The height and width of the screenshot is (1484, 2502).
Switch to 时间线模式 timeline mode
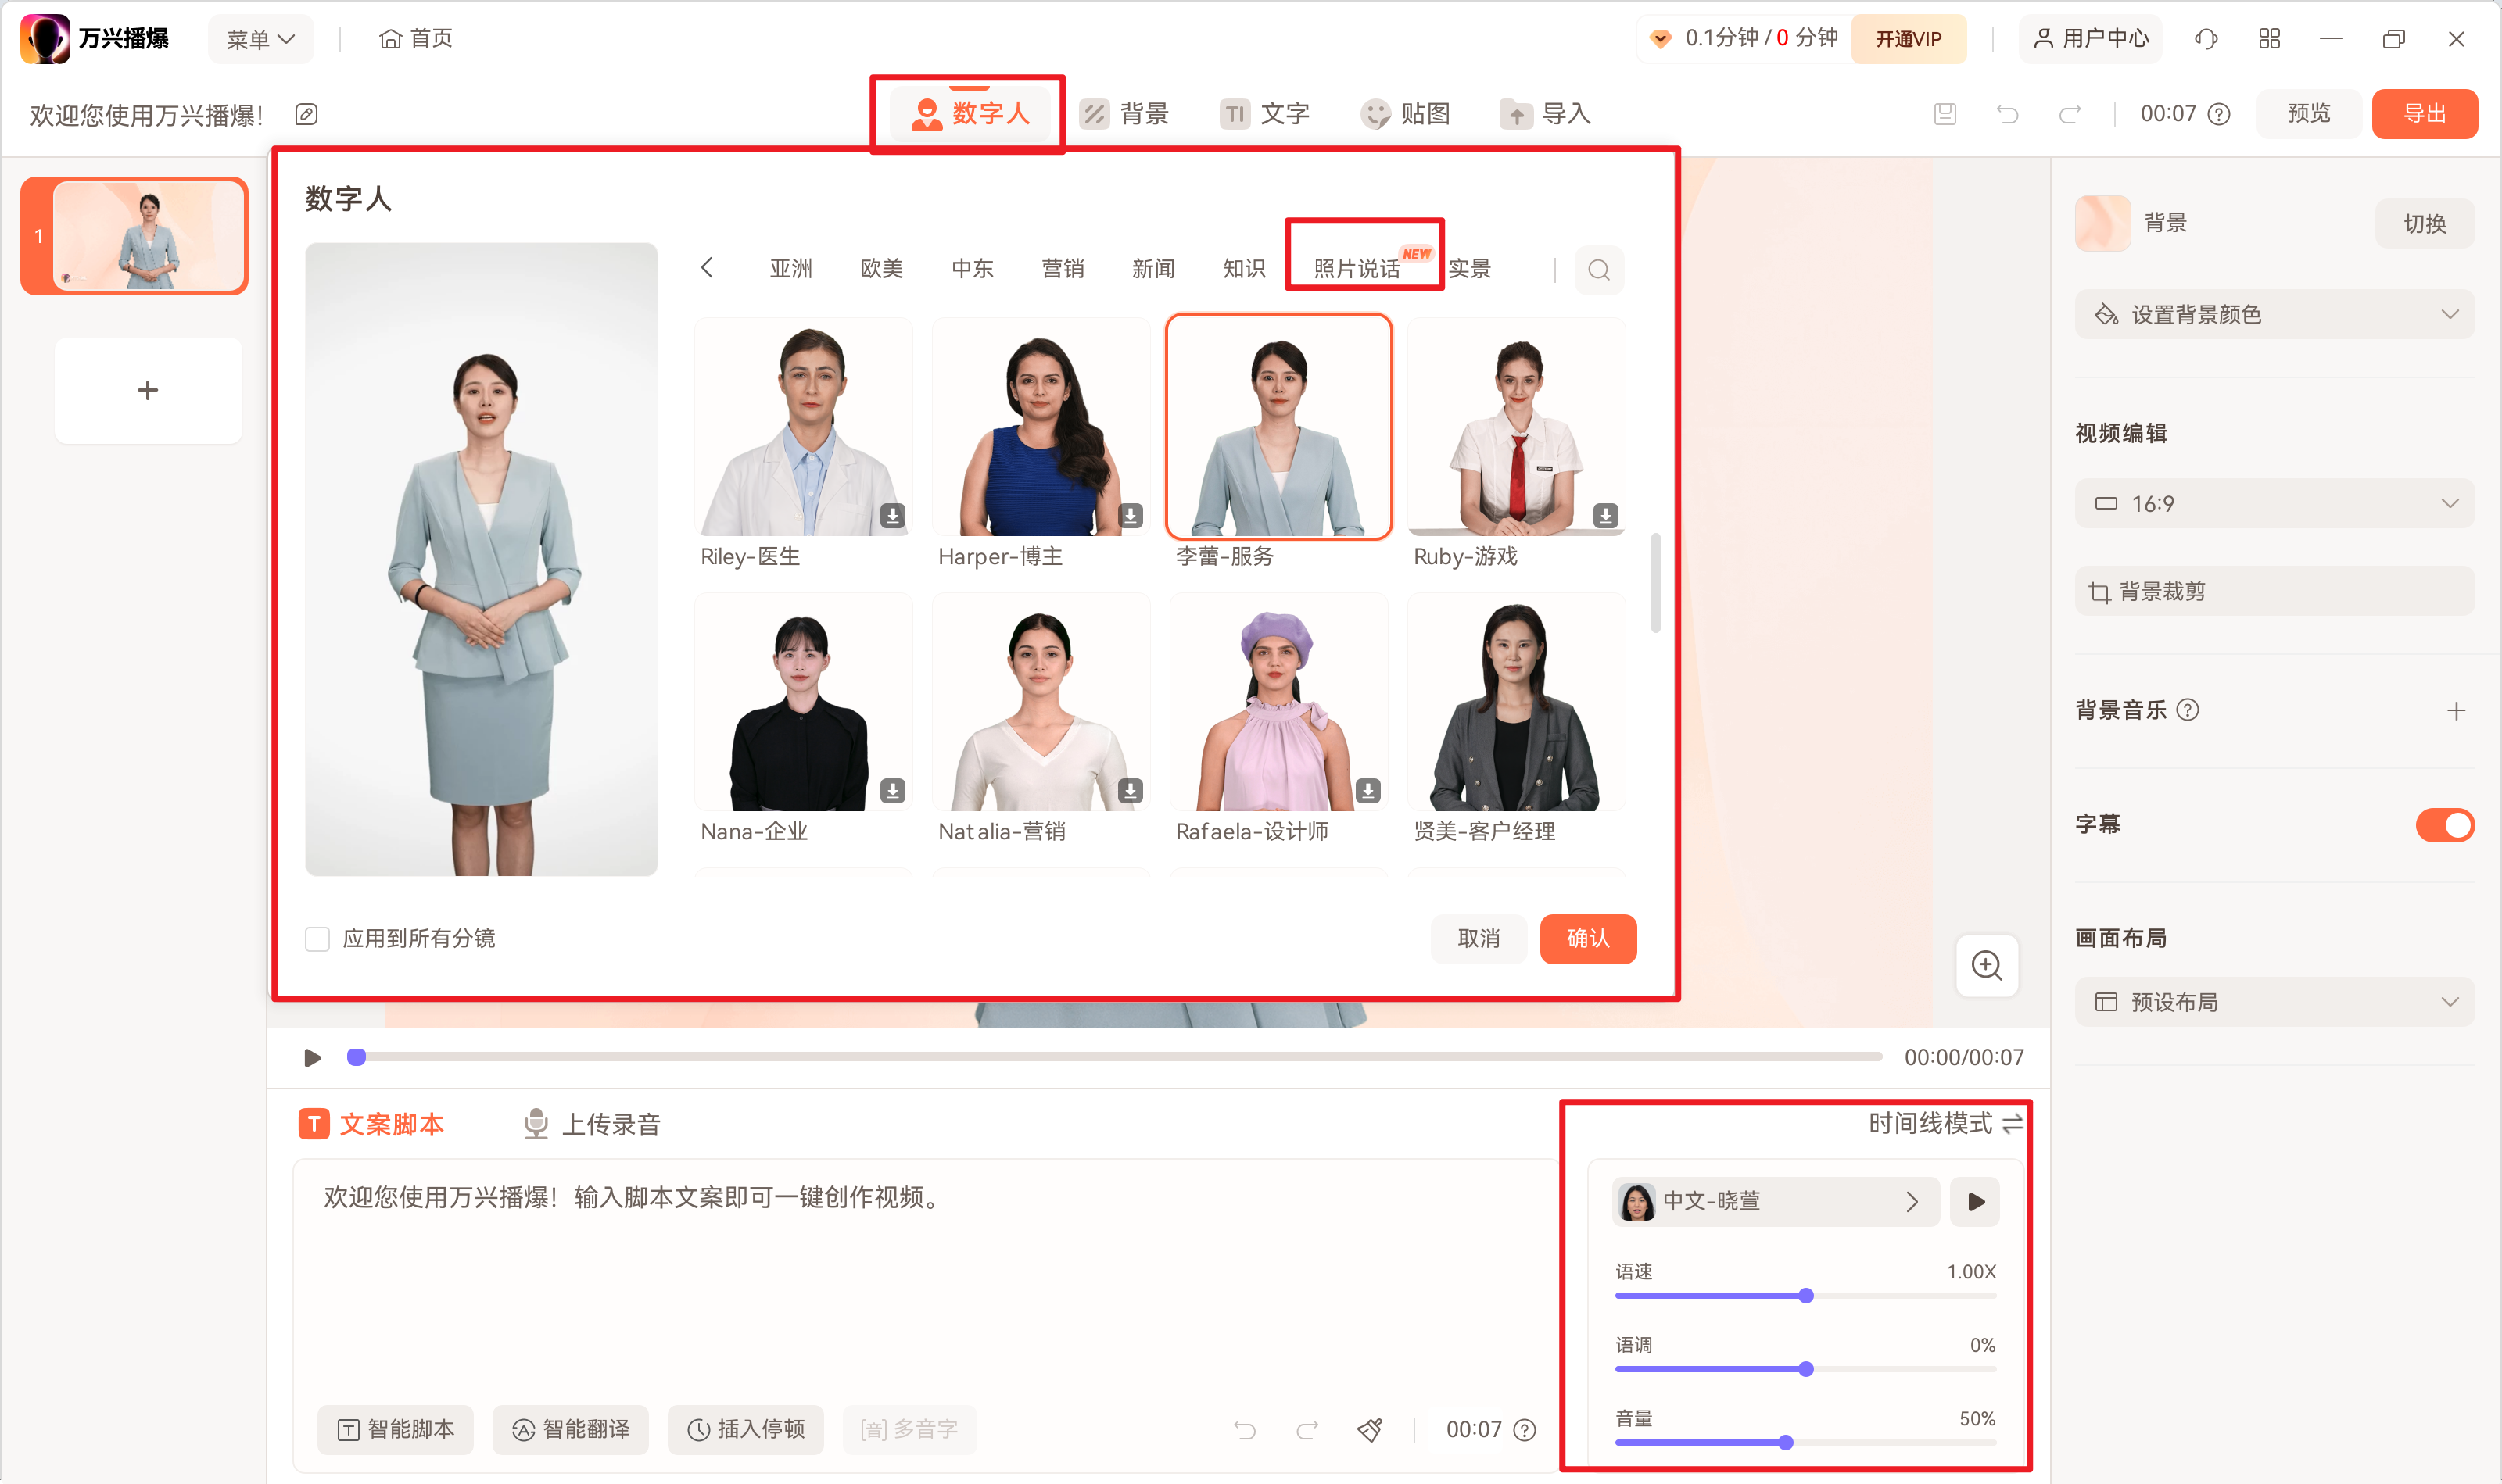(x=1944, y=1123)
